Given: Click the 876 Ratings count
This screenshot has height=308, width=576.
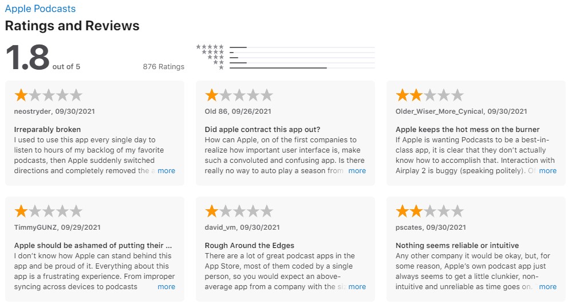Looking at the screenshot, I should click(164, 67).
